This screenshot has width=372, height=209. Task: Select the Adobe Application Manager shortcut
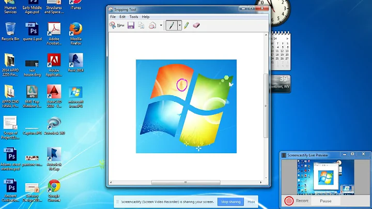click(54, 65)
